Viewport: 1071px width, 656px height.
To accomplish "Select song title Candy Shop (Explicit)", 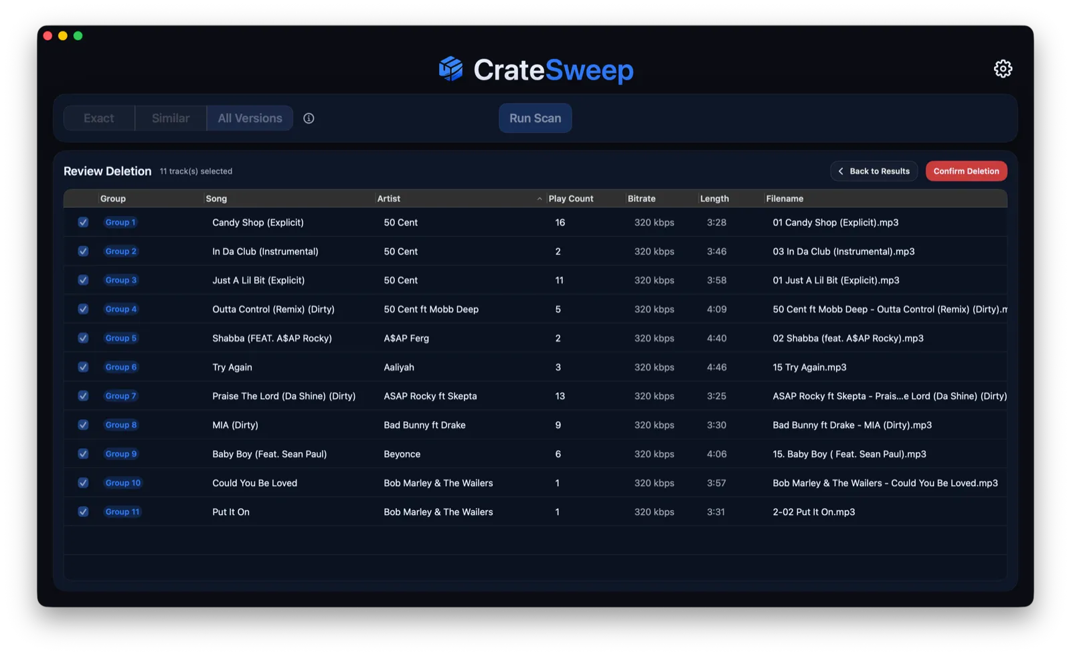I will tap(258, 223).
